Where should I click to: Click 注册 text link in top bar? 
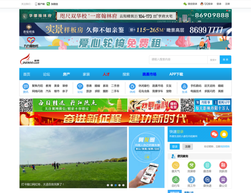click(x=227, y=4)
